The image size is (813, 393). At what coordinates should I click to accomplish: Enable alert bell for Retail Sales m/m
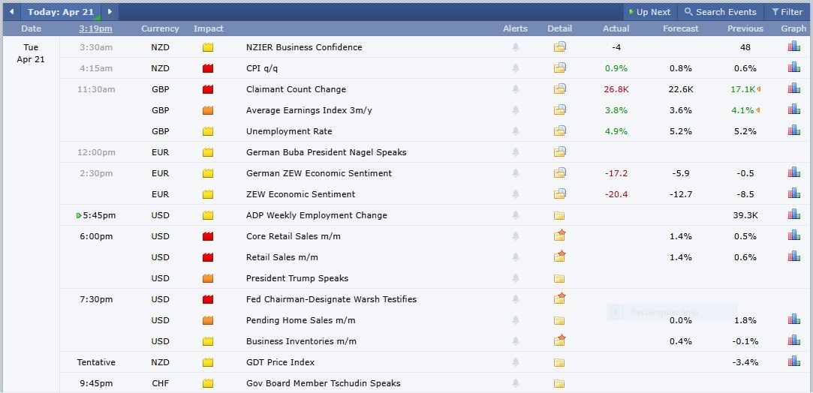click(515, 257)
